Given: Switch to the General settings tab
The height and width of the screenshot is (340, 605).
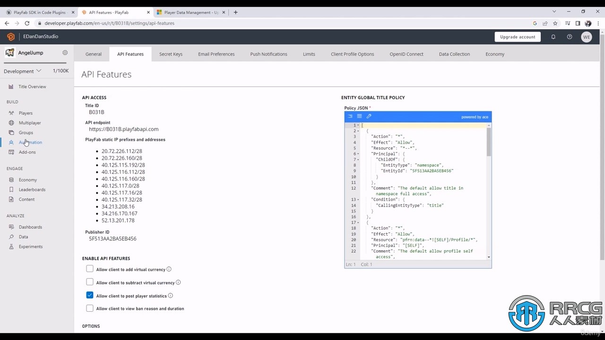Looking at the screenshot, I should [94, 54].
